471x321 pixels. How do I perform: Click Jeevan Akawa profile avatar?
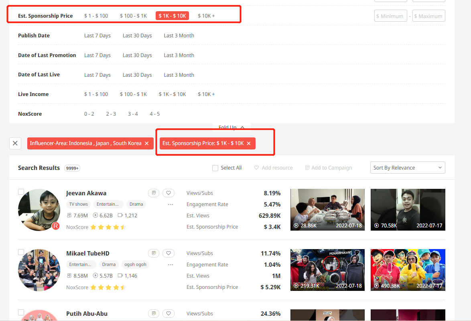pos(39,210)
